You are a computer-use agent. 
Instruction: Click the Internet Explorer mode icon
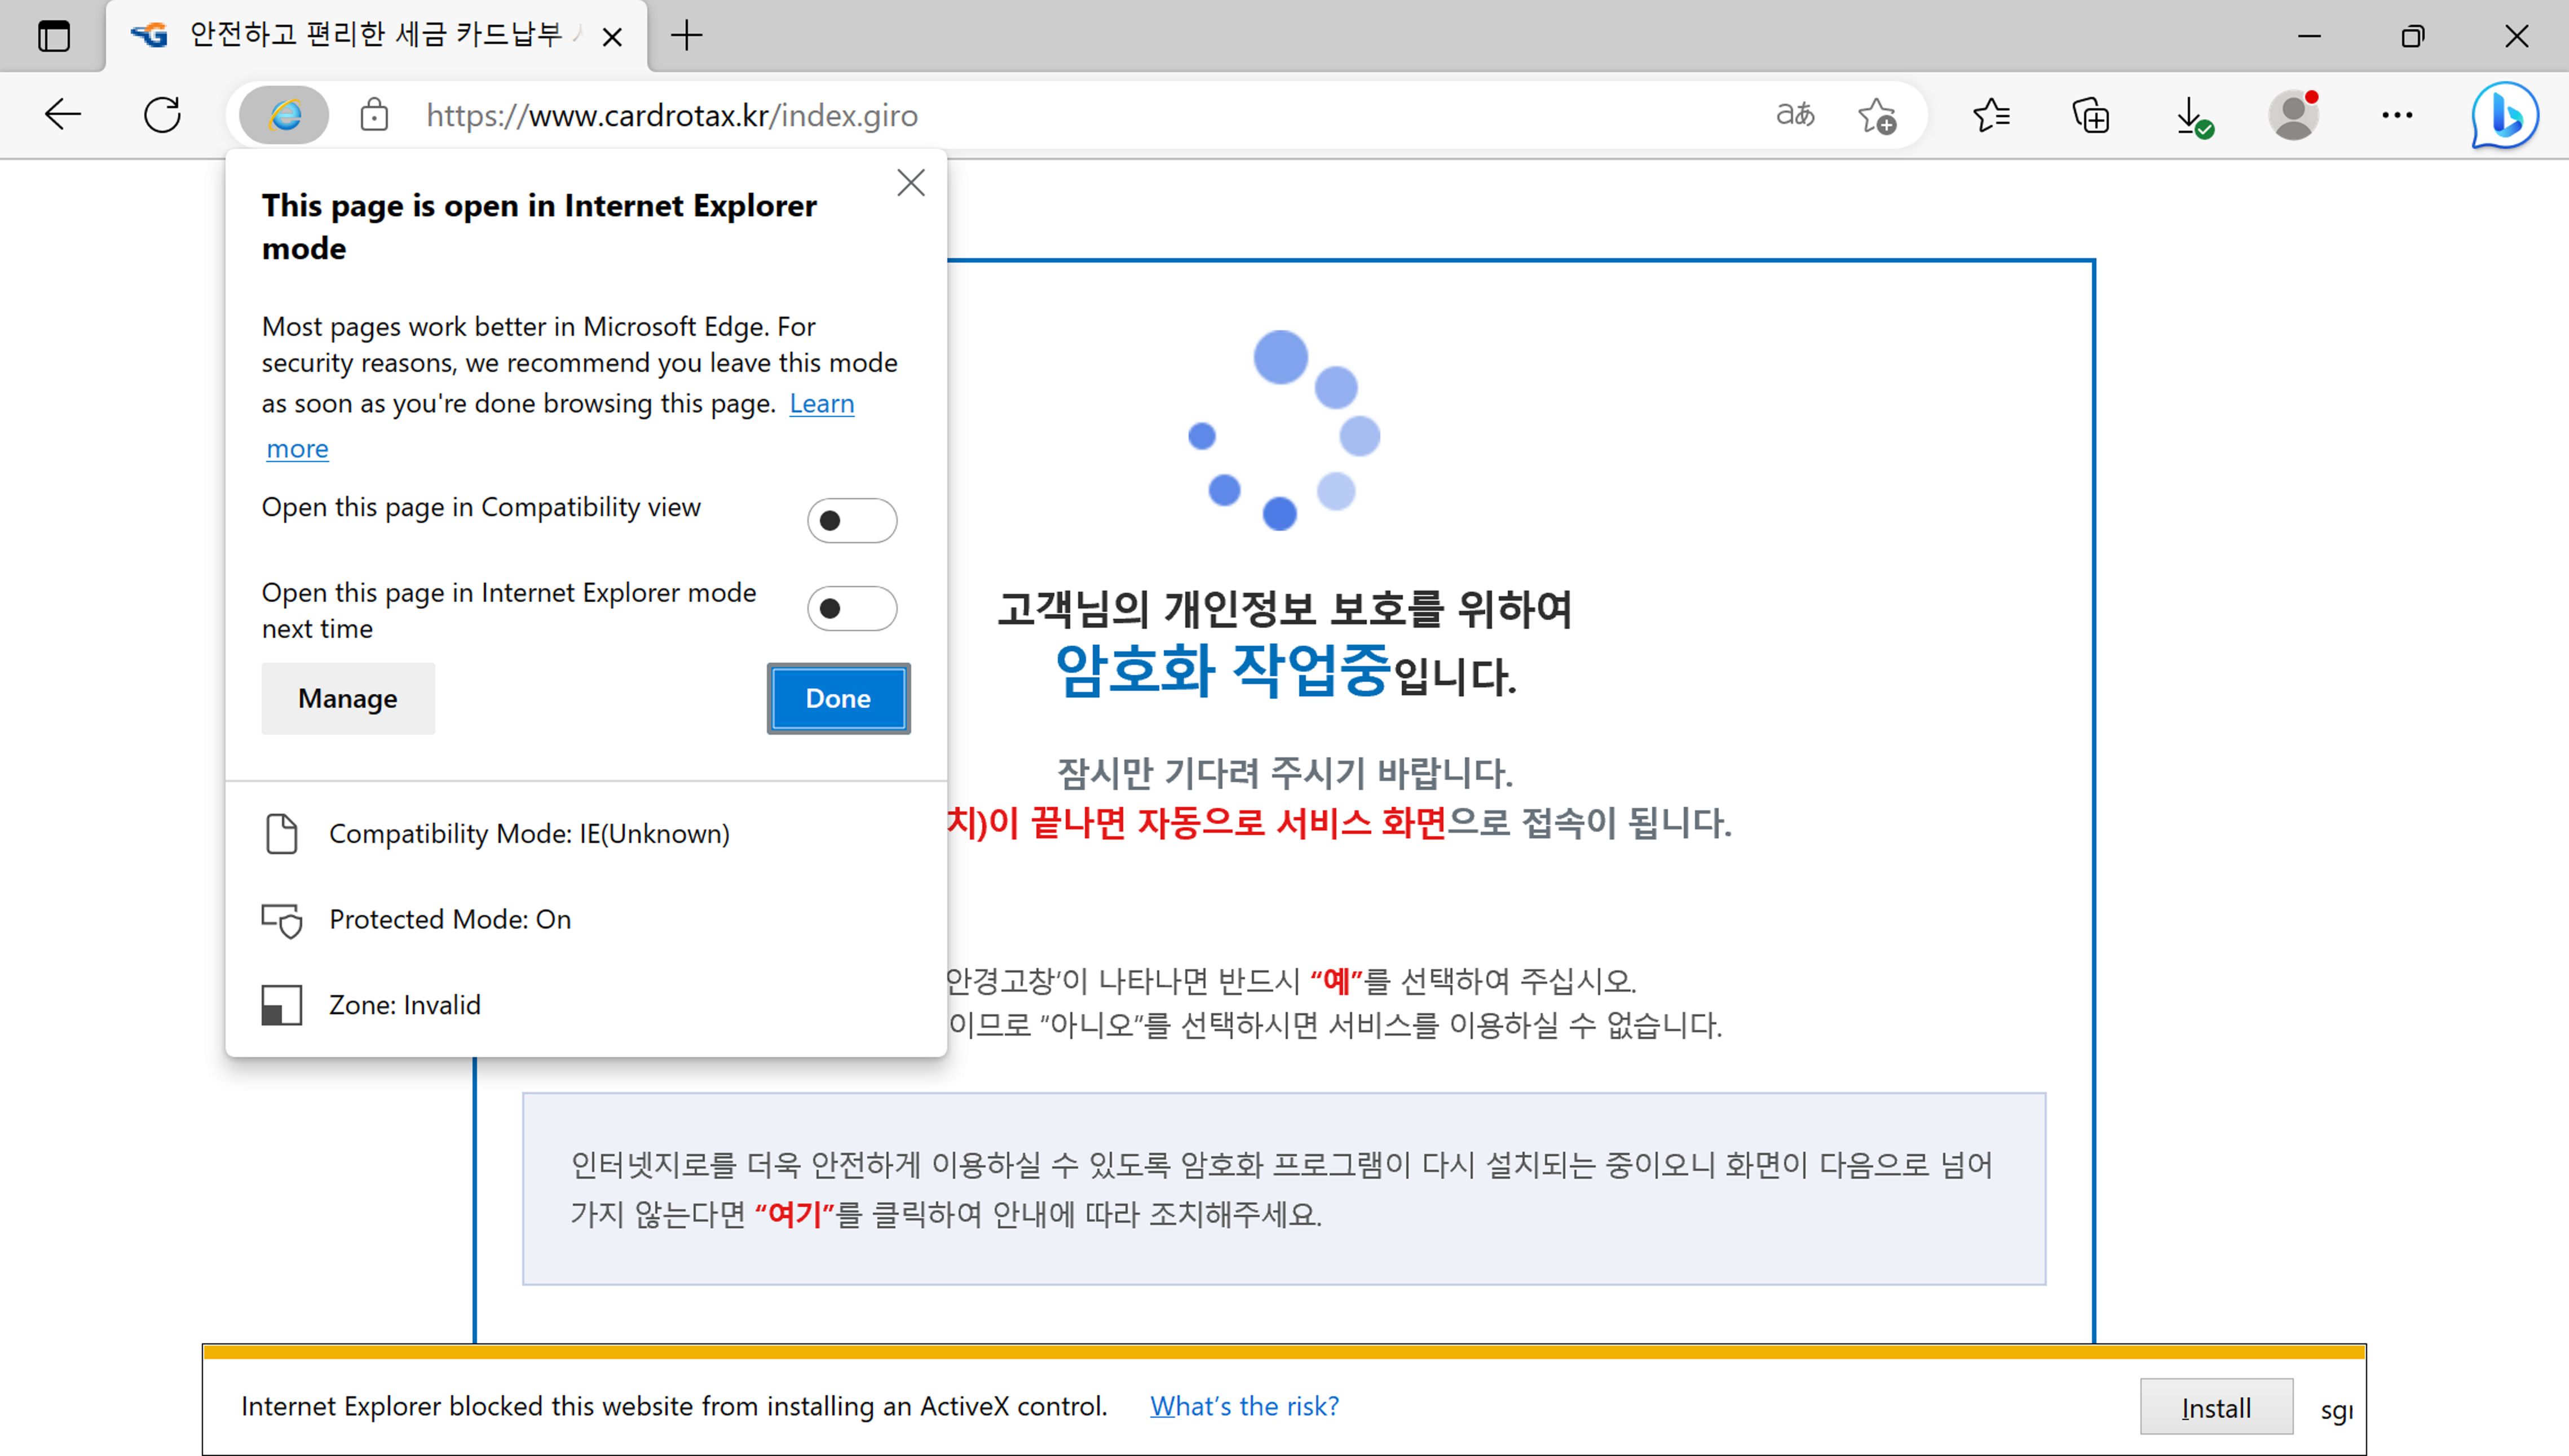[284, 116]
